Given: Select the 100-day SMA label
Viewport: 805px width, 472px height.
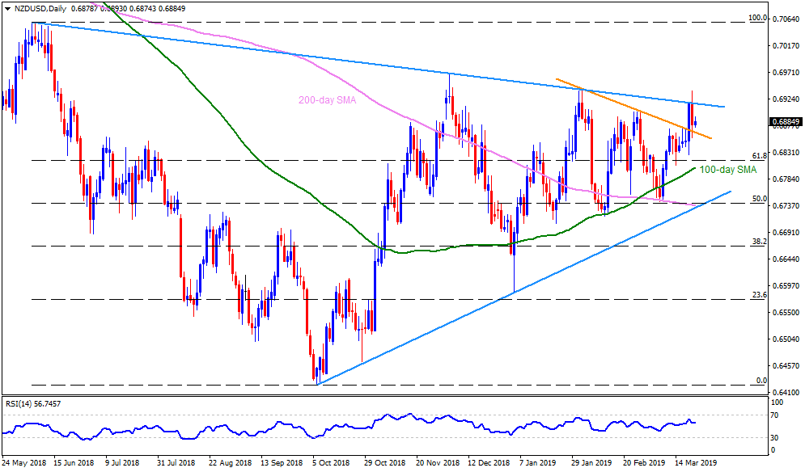Looking at the screenshot, I should tap(727, 170).
